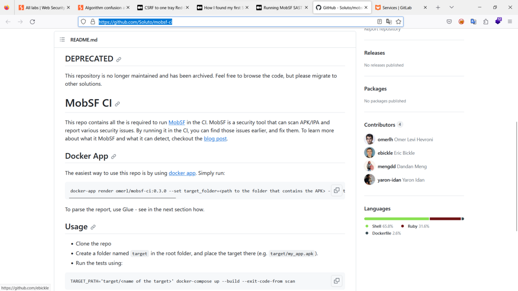This screenshot has width=518, height=291.
Task: Open the README table of contents icon
Action: coord(62,39)
